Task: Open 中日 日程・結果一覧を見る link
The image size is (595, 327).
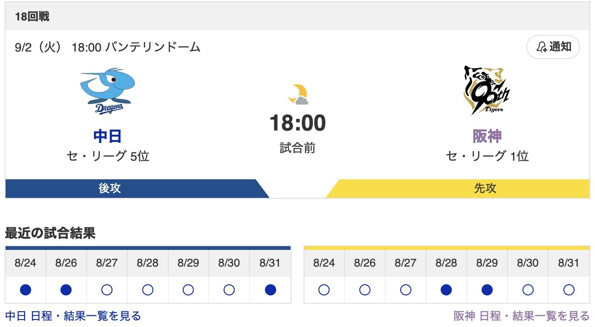Action: tap(73, 316)
